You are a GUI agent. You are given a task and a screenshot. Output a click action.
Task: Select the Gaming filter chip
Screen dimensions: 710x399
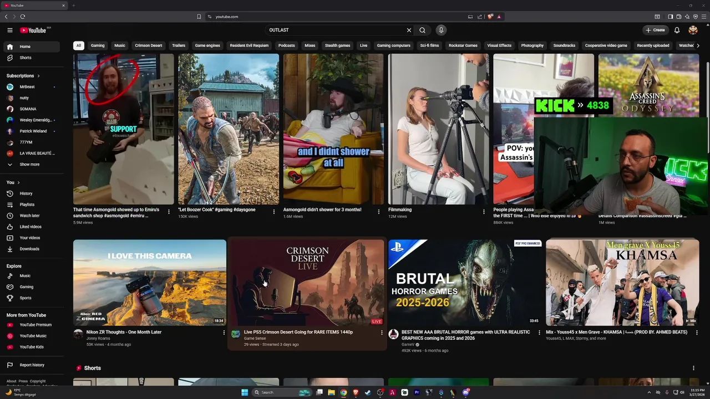(98, 45)
